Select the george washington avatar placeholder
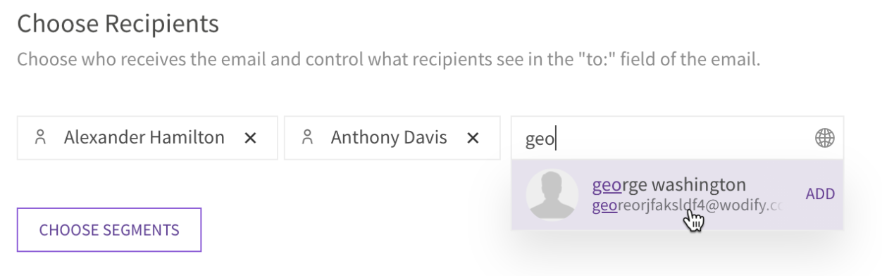Screen dimensions: 882x280 (552, 194)
